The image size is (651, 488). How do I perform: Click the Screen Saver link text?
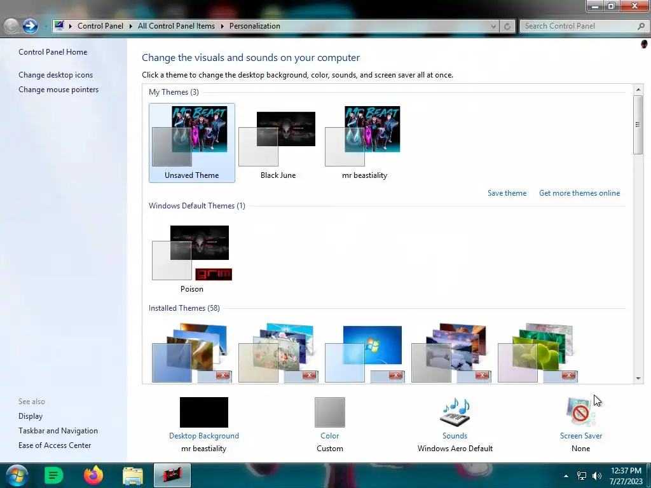pos(581,436)
